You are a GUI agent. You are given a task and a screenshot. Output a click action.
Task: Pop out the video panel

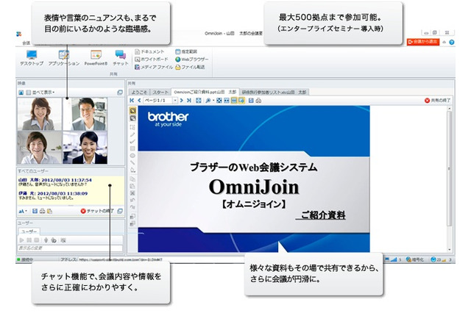coord(119,93)
